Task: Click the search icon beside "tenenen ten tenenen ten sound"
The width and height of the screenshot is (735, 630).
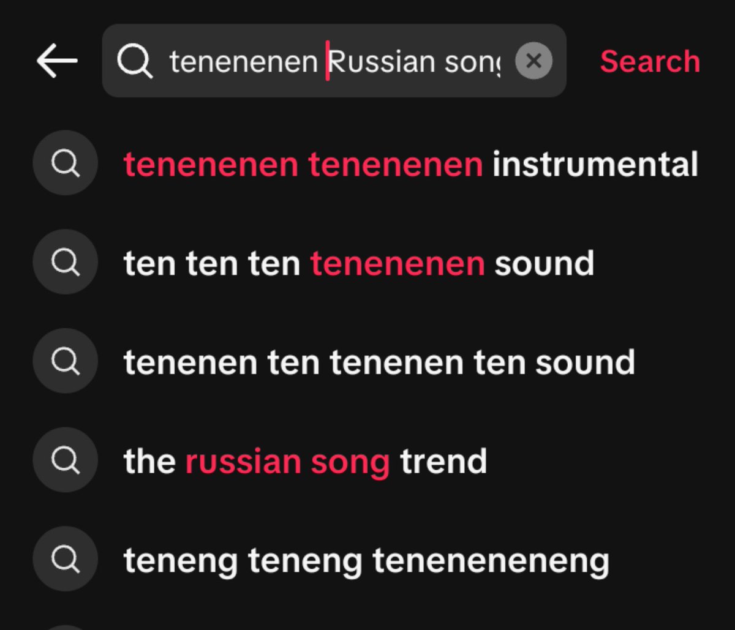Action: [65, 361]
